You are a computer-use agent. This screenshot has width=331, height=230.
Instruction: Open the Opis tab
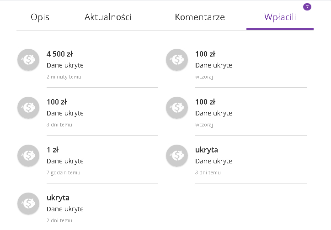point(40,17)
